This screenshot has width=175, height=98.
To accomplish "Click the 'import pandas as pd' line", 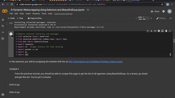I will click(28, 49).
